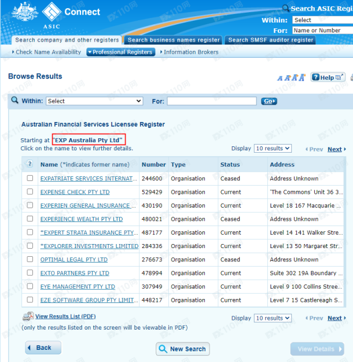Open View Results List (PDF) link
Viewport: 353px width, 362px height.
pyautogui.click(x=65, y=316)
